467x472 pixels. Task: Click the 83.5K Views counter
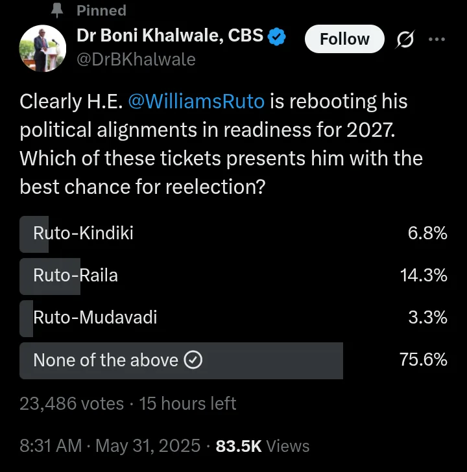[x=263, y=446]
